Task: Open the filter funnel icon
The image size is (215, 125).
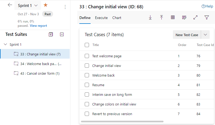Action: tap(207, 18)
